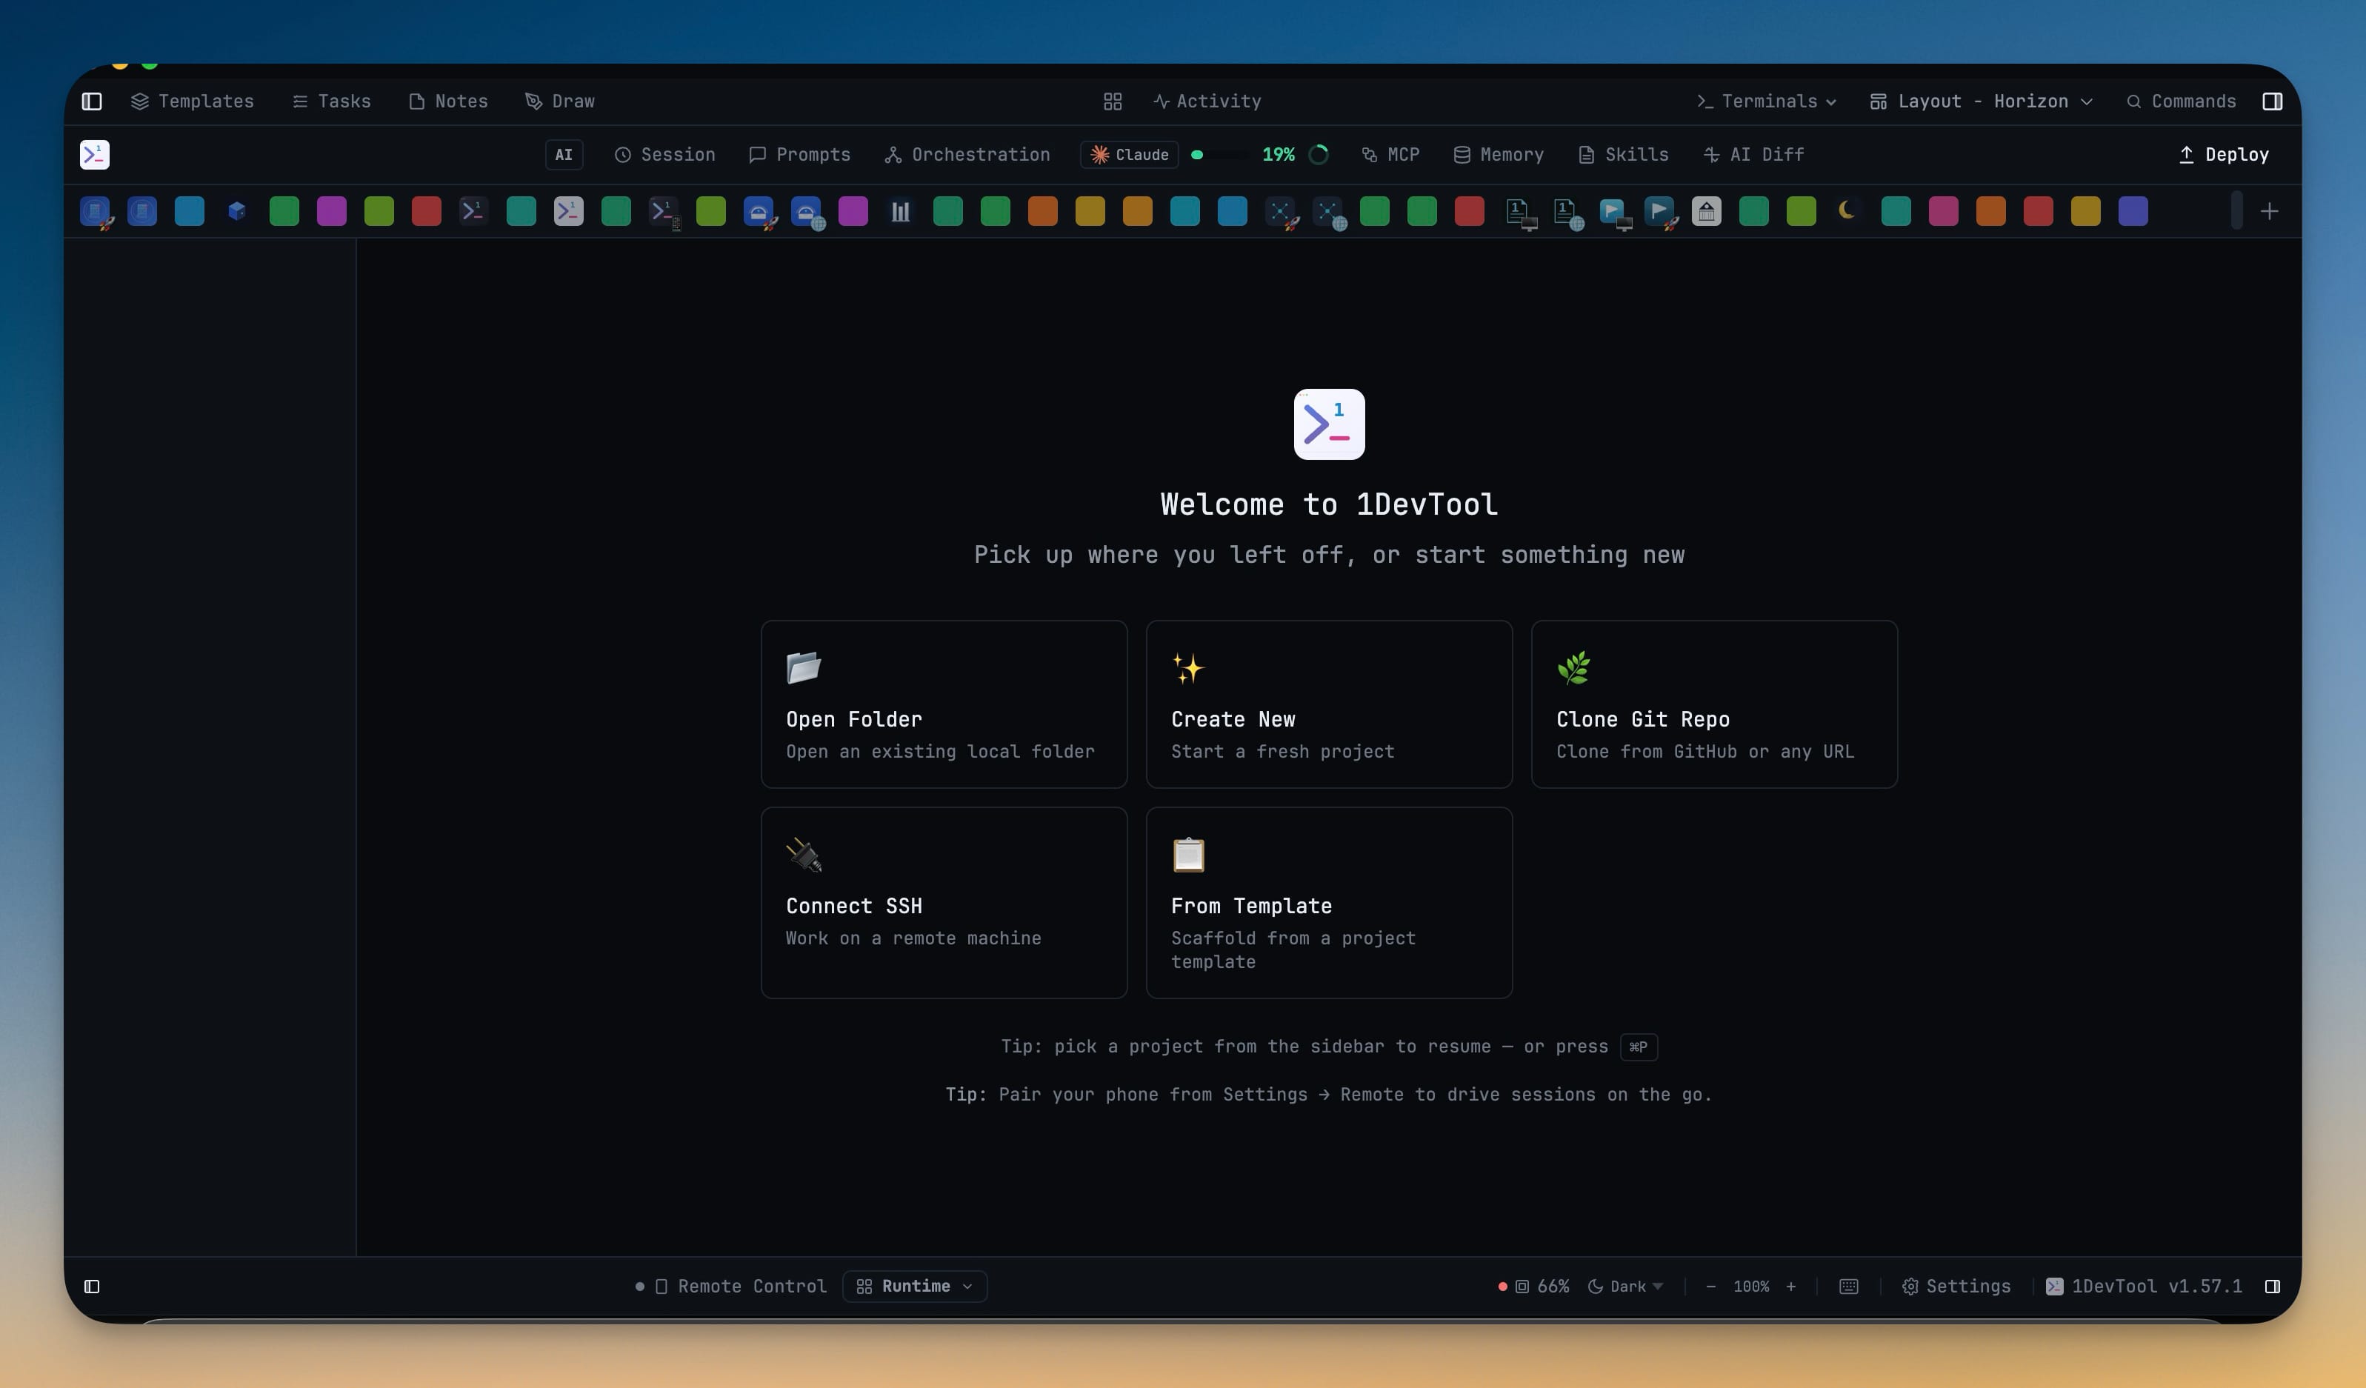Image resolution: width=2366 pixels, height=1388 pixels.
Task: Open the Dark theme dropdown
Action: tap(1625, 1286)
